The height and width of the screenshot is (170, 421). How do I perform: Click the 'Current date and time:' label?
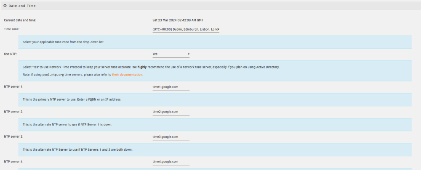(20, 20)
